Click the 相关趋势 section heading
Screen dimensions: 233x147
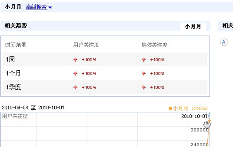16,26
